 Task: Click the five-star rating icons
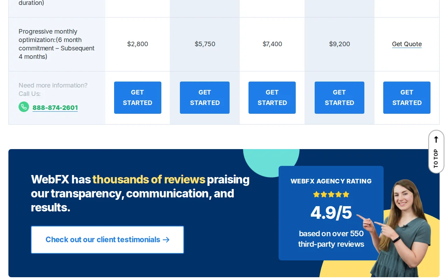pyautogui.click(x=331, y=194)
